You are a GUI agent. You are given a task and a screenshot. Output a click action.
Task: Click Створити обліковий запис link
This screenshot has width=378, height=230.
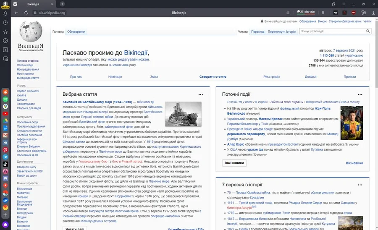click(345, 21)
